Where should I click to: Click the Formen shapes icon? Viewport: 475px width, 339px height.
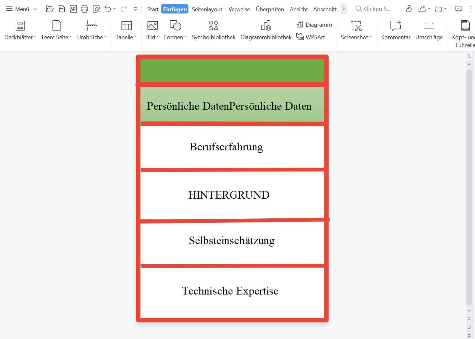click(x=175, y=26)
